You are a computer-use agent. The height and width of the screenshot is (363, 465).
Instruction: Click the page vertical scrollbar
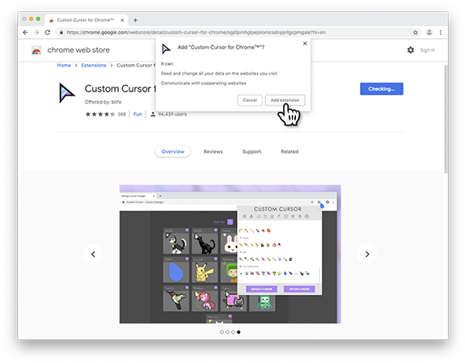pyautogui.click(x=446, y=119)
